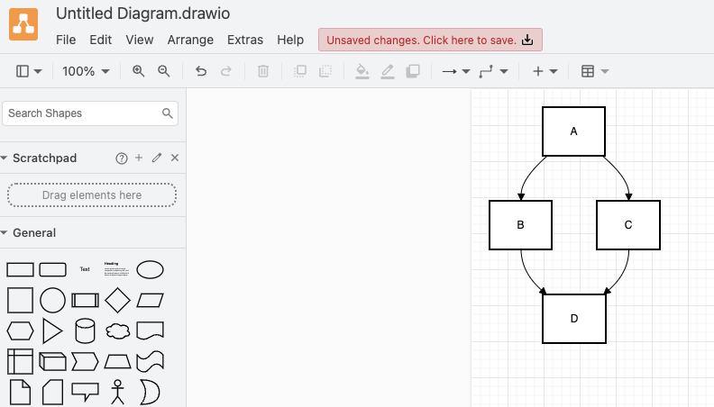Image resolution: width=714 pixels, height=407 pixels.
Task: Select the cube shape
Action: click(x=53, y=361)
